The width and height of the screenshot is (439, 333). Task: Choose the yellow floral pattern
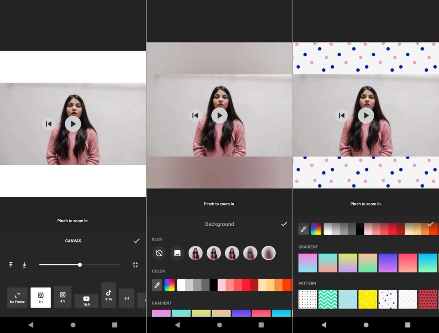(367, 300)
